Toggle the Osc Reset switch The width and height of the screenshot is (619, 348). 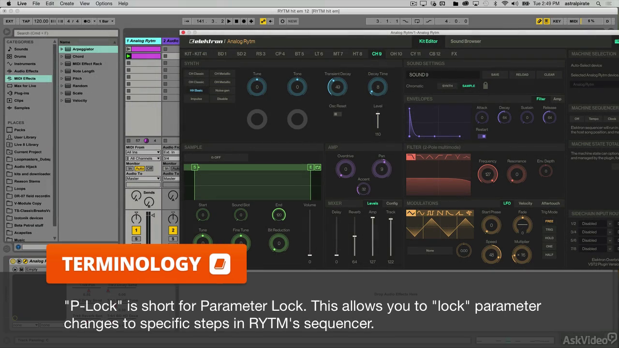[x=337, y=114]
